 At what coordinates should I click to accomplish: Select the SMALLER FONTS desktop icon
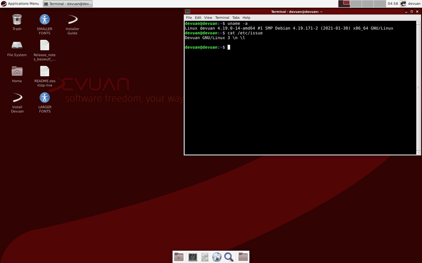tap(45, 19)
